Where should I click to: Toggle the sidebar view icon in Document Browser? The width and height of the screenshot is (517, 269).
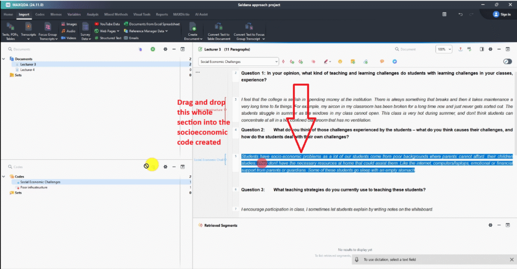[x=482, y=49]
